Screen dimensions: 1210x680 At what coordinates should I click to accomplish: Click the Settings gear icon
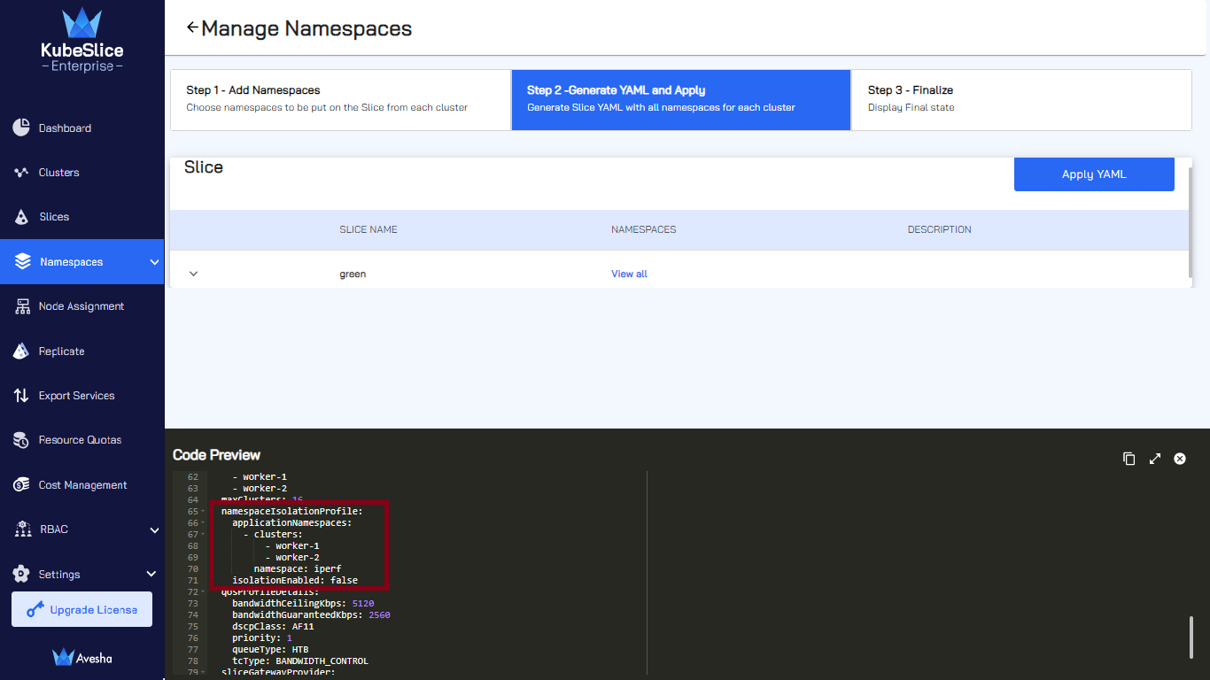click(x=21, y=574)
